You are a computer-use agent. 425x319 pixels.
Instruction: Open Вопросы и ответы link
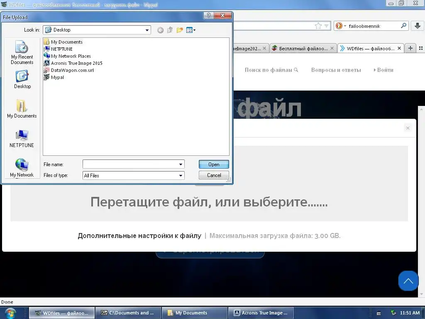(336, 70)
